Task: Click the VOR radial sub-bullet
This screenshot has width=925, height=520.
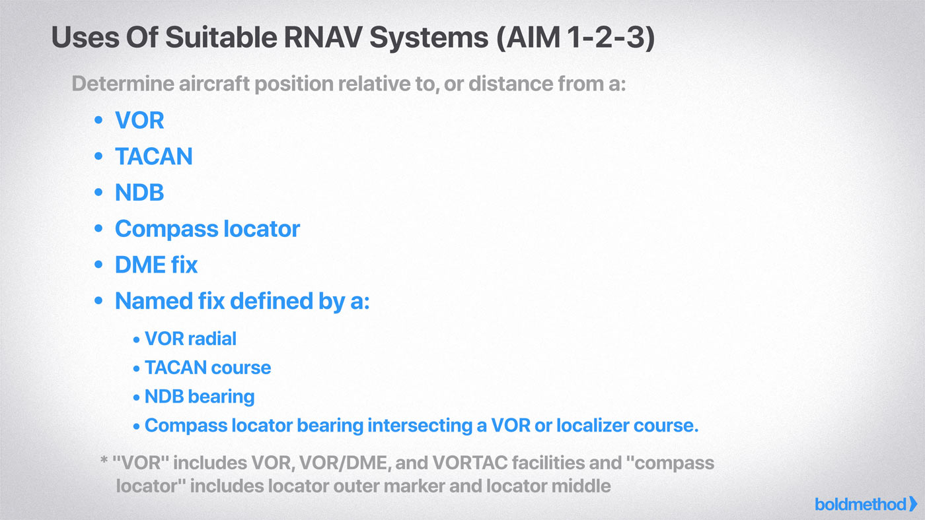Action: pyautogui.click(x=190, y=339)
